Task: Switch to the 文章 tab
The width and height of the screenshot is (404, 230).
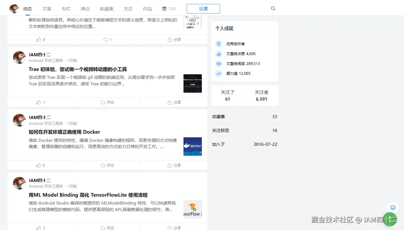Action: tap(47, 9)
